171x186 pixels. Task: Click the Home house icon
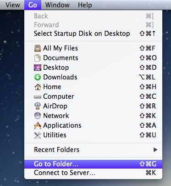click(x=38, y=87)
